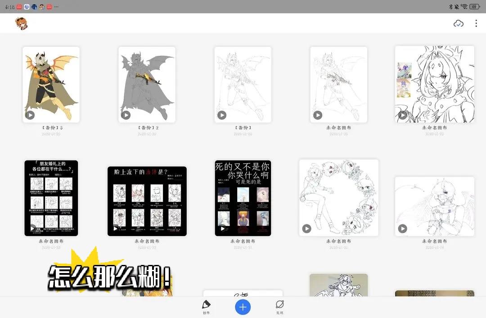Tap the cloud sync icon

click(x=458, y=23)
